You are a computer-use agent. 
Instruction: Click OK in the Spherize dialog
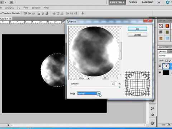tap(137, 29)
